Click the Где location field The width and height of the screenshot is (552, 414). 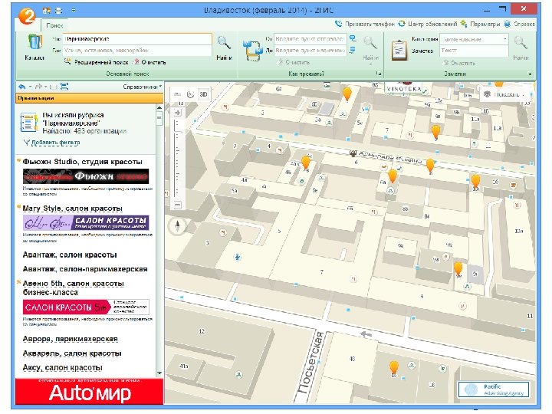pos(138,51)
